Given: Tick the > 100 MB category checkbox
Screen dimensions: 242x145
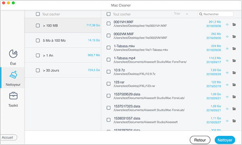Looking at the screenshot, I should [38, 25].
